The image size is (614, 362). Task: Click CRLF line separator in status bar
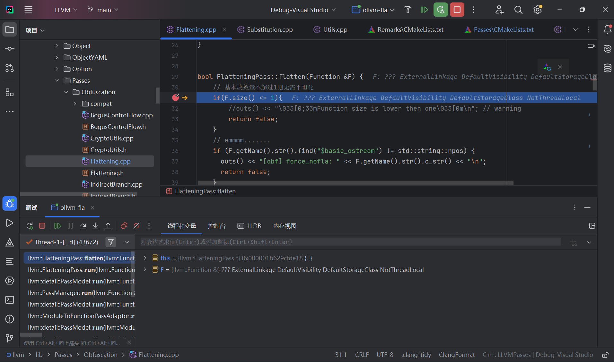point(362,355)
